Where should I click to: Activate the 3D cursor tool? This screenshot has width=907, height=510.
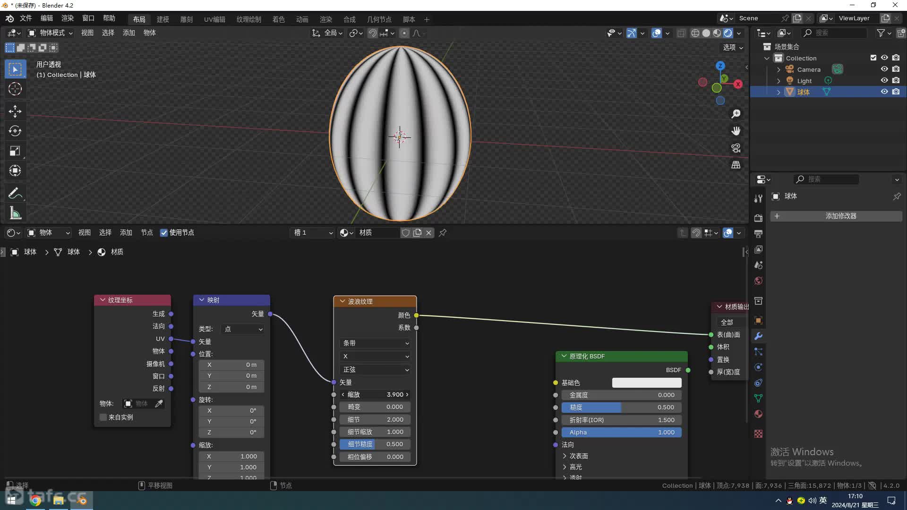click(15, 89)
